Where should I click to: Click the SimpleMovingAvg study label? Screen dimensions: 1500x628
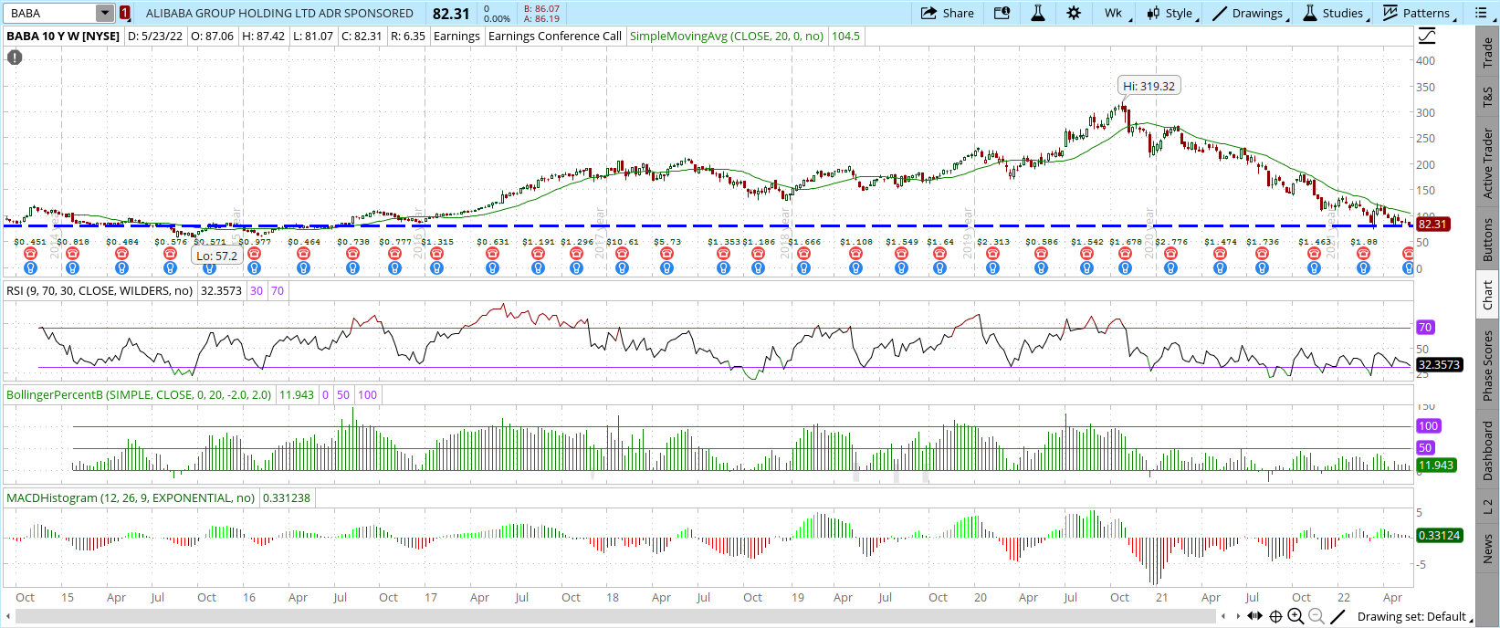click(727, 37)
